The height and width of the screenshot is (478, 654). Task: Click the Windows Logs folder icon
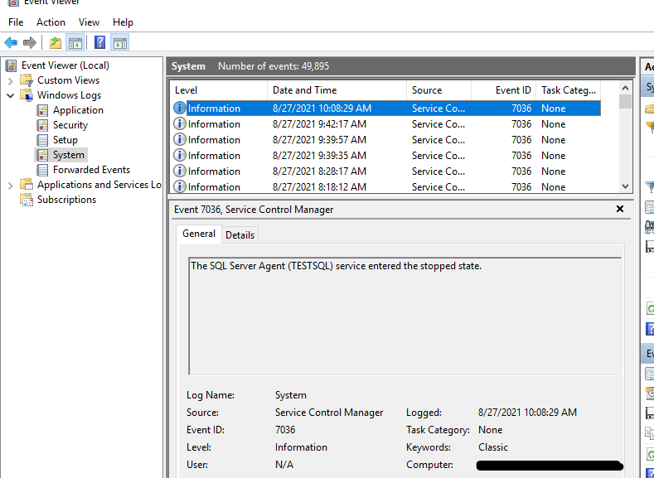[27, 95]
